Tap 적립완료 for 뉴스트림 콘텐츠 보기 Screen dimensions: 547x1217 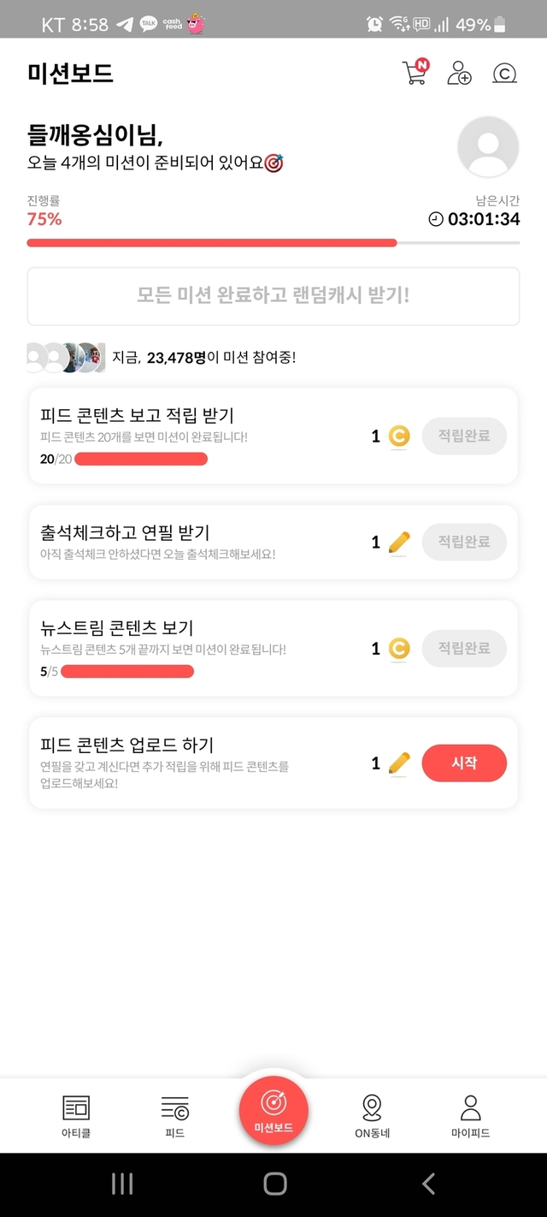464,649
